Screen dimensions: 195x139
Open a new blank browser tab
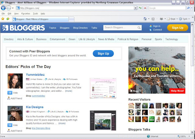(72, 19)
